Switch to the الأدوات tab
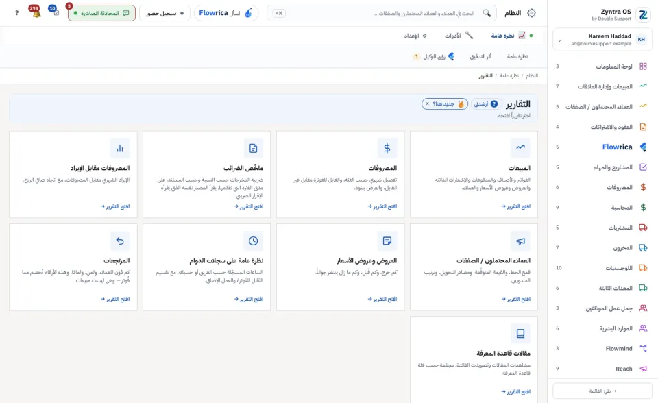The image size is (658, 403). click(x=459, y=36)
